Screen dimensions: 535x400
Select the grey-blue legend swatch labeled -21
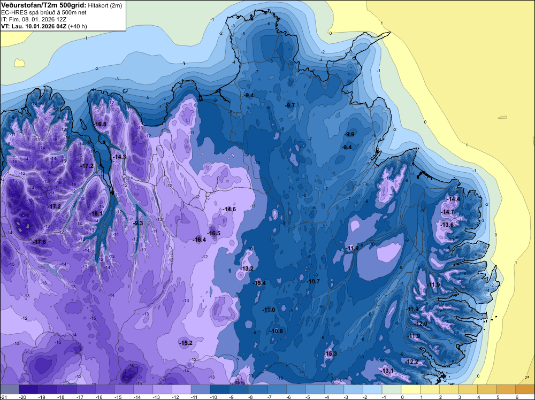click(x=10, y=389)
